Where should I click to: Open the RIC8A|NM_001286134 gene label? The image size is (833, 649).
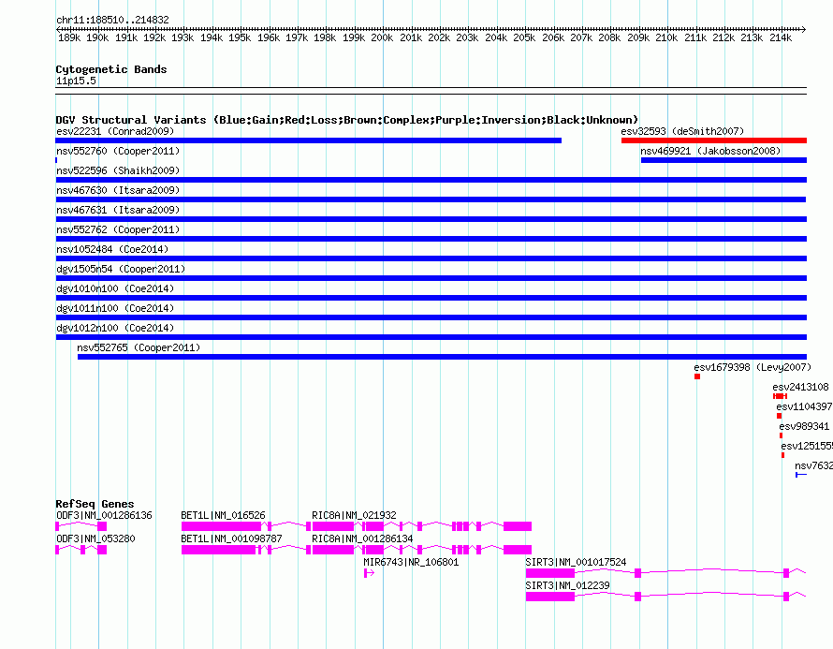point(363,538)
